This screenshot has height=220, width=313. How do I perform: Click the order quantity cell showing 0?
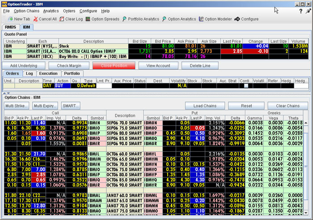76,86
